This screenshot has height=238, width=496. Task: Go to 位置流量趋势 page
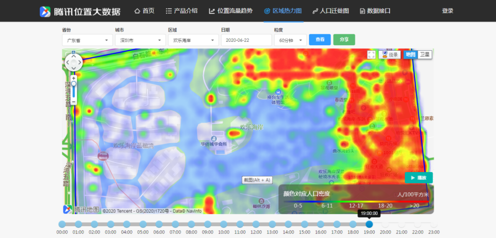coord(231,11)
